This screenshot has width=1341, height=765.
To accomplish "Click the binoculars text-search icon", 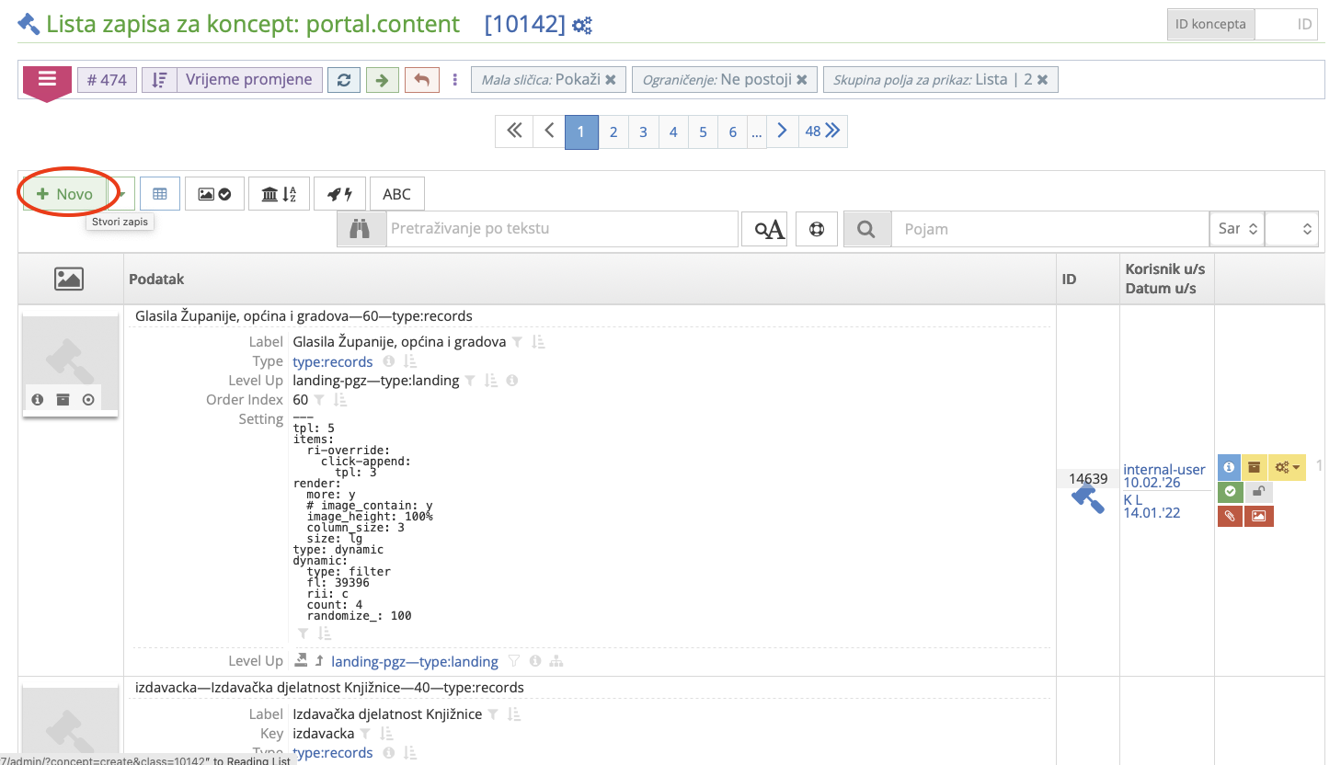I will (361, 228).
